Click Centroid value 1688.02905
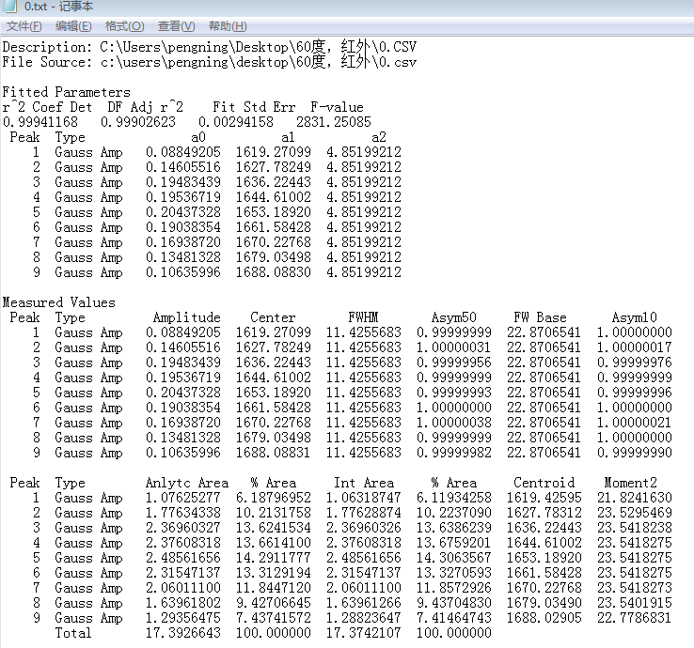 point(544,618)
